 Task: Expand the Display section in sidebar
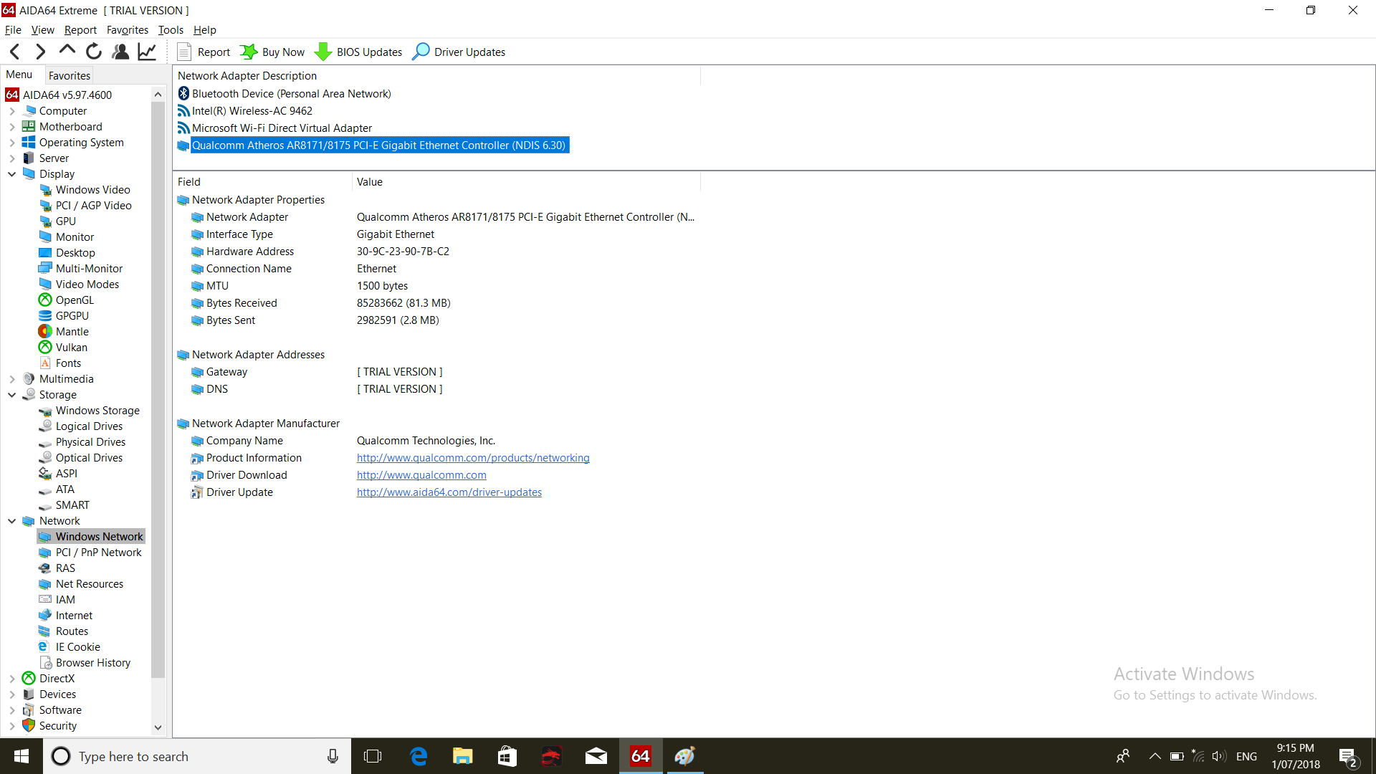tap(11, 174)
